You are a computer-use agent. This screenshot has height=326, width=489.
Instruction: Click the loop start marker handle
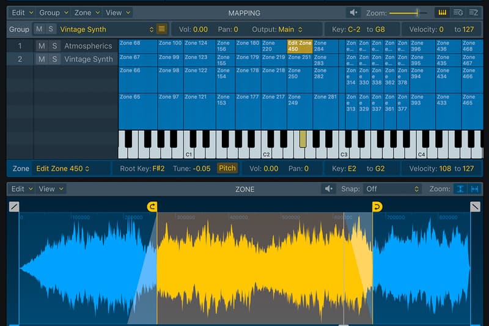click(152, 207)
